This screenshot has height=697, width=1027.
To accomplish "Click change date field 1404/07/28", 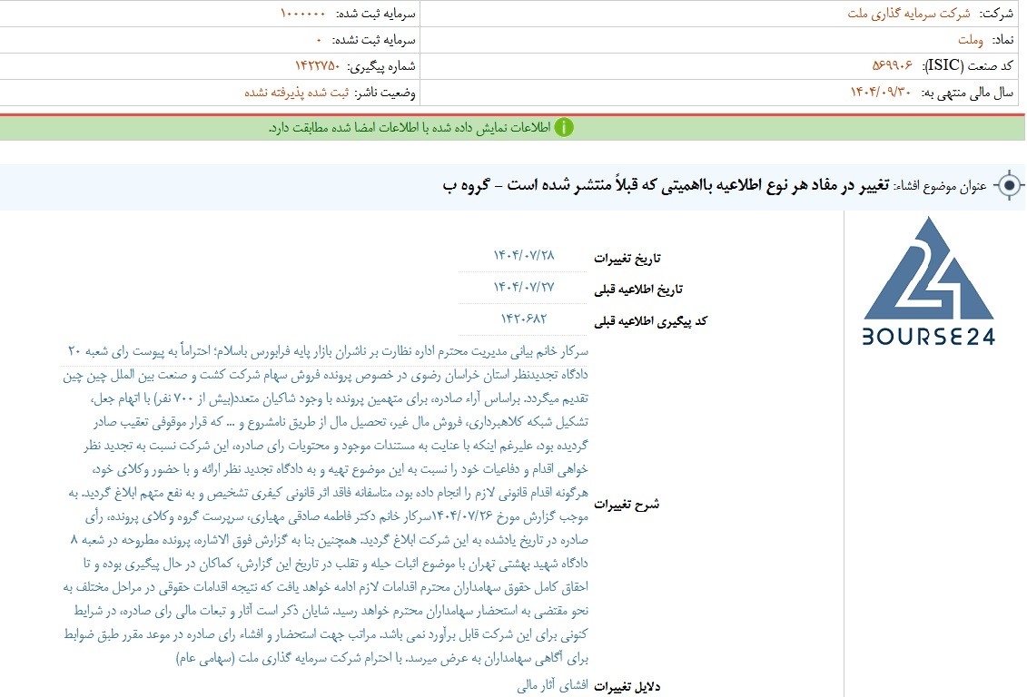I will [523, 255].
